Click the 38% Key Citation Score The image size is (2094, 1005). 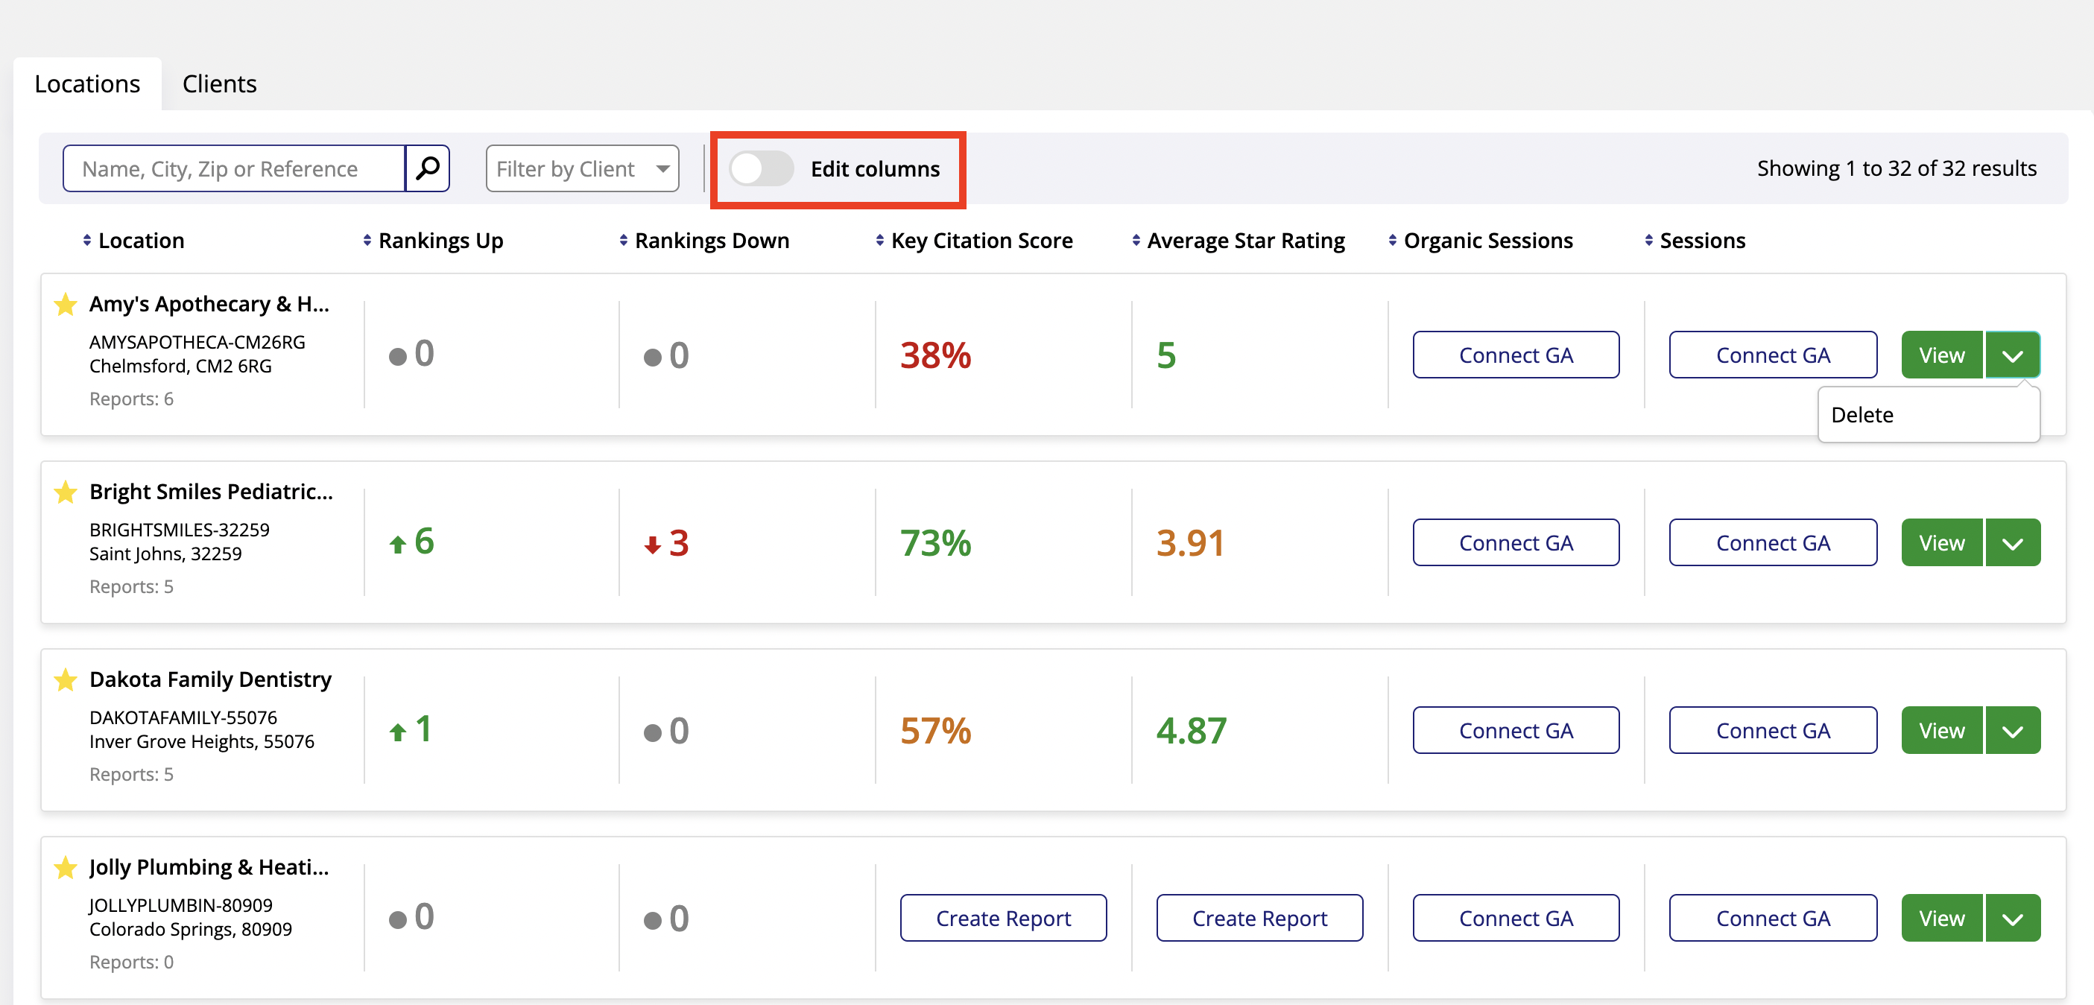936,355
